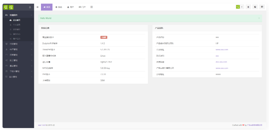Image resolution: width=269 pixels, height=130 pixels.
Task: Click the green logo in the sidebar header
Action: point(8,7)
